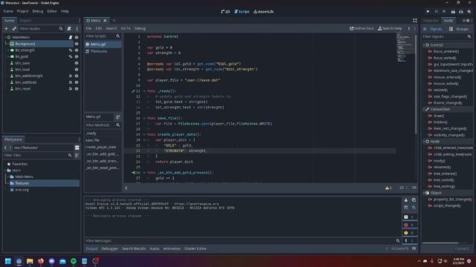
Task: Click unique-name percent icon on lbl_strength
Action: [71, 50]
